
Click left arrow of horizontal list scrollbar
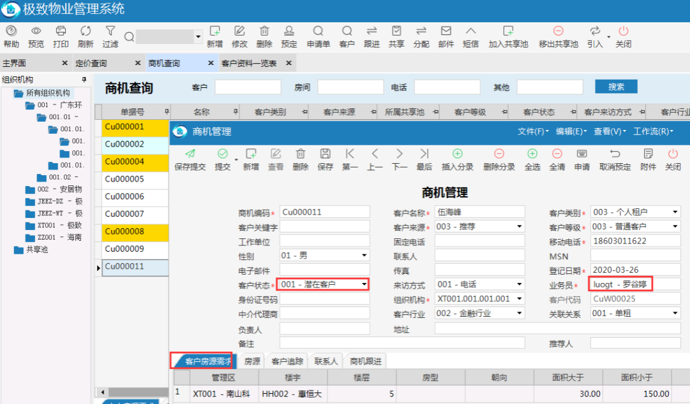tap(103, 392)
